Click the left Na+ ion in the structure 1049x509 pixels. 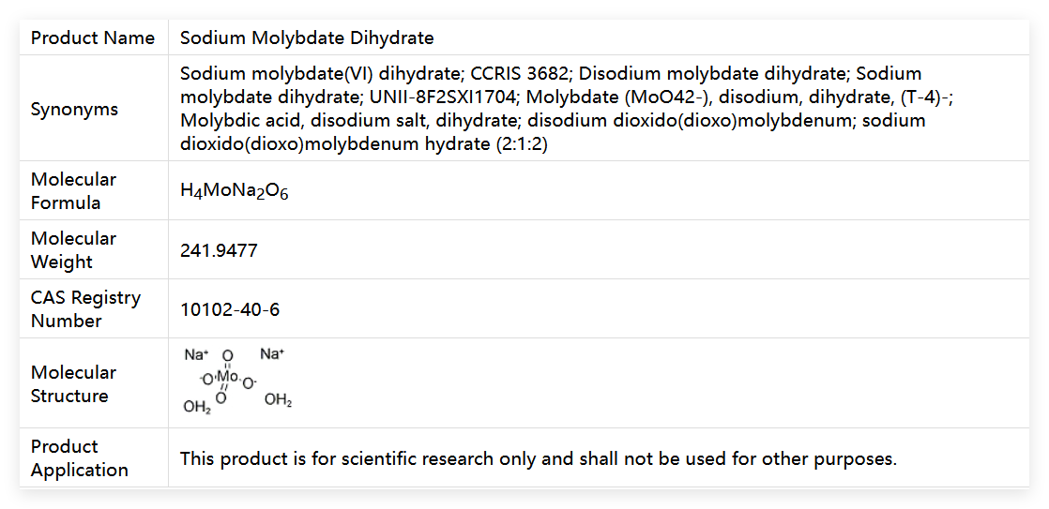[x=196, y=354]
